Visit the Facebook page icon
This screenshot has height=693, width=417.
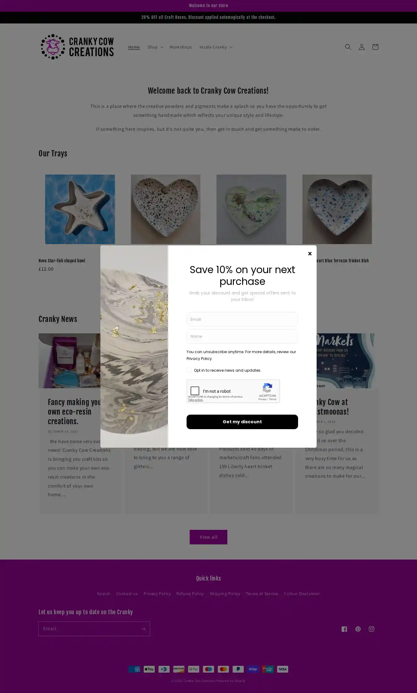pyautogui.click(x=344, y=629)
